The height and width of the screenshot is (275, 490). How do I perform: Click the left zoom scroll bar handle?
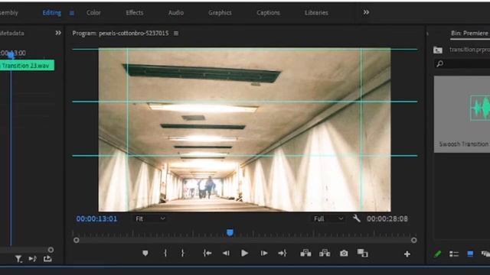pos(77,240)
